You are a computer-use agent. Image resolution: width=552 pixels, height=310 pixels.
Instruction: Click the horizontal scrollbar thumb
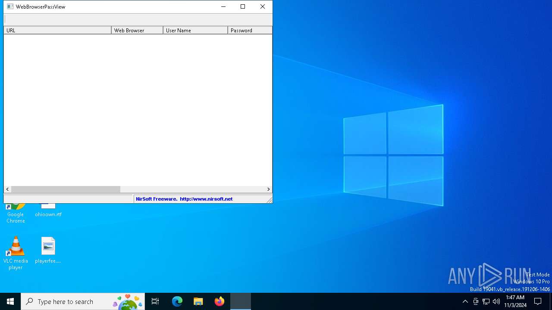[x=66, y=189]
